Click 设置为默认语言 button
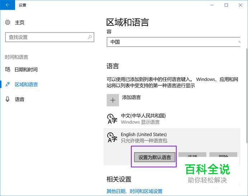Viewport: 248px width, 196px height. click(155, 157)
